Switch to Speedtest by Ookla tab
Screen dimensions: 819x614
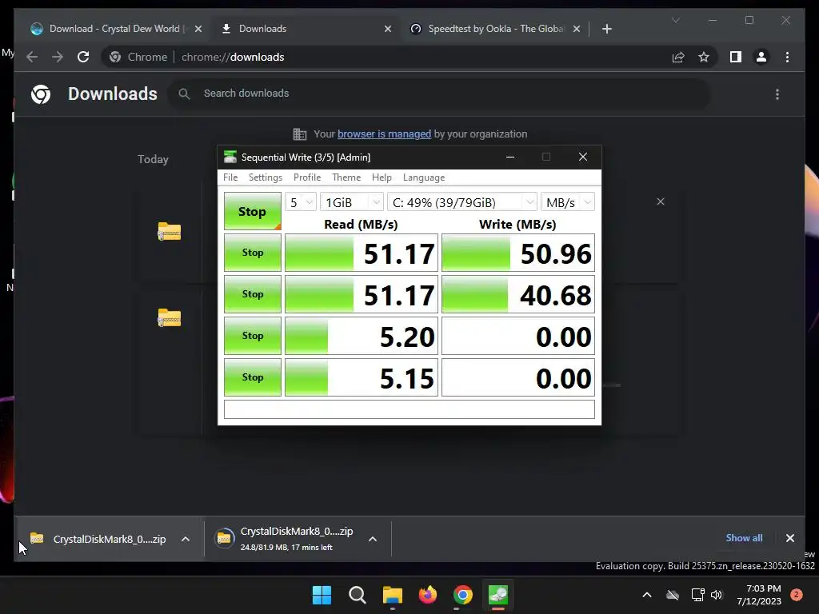(493, 29)
